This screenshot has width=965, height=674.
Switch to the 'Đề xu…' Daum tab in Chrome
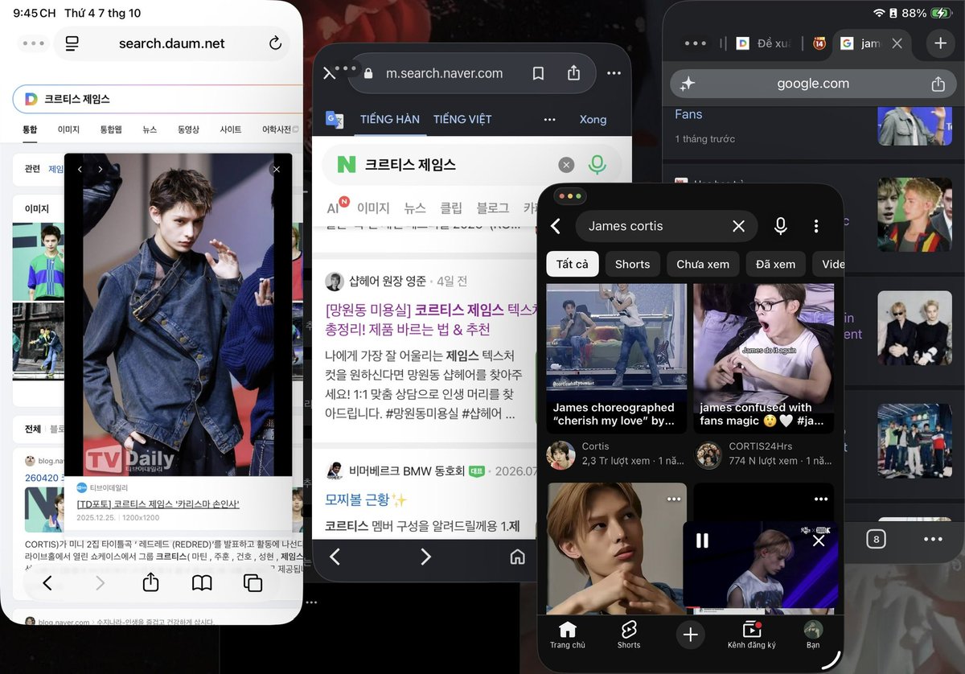point(765,43)
